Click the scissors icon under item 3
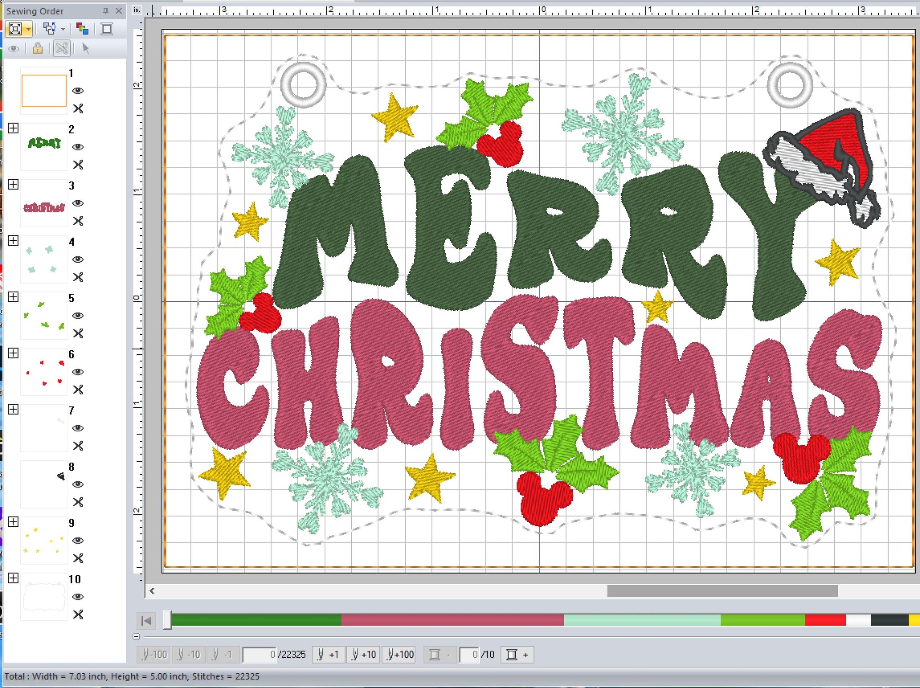Image resolution: width=920 pixels, height=688 pixels. coord(78,221)
